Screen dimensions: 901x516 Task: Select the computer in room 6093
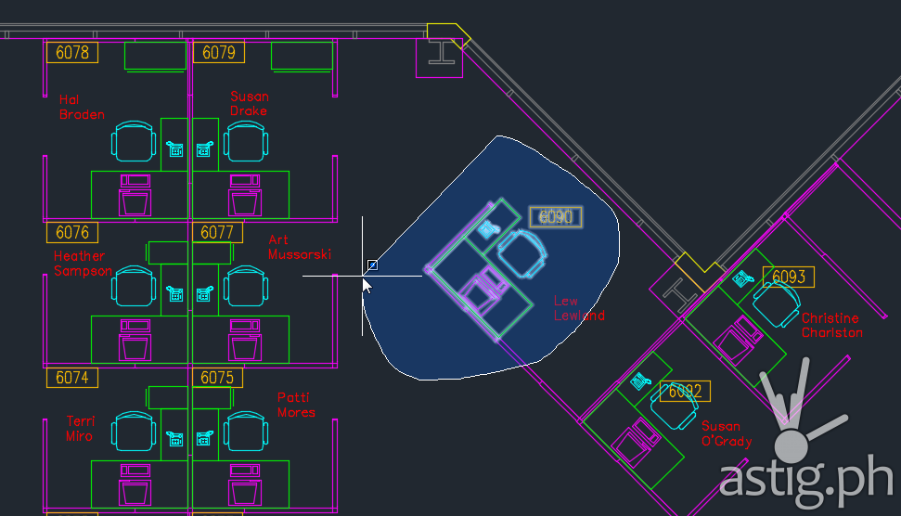739,341
